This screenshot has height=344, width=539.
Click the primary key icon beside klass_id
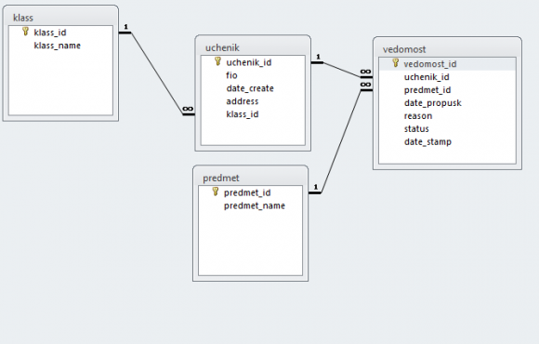click(25, 32)
